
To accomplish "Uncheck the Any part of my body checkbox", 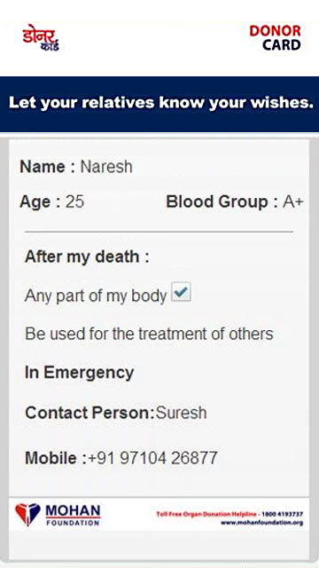I will coord(181,292).
